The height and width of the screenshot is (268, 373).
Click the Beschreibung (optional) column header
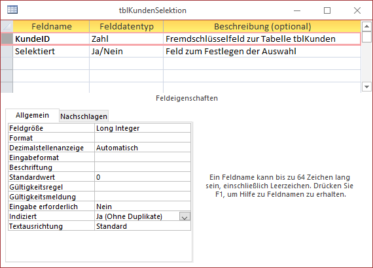(x=262, y=26)
